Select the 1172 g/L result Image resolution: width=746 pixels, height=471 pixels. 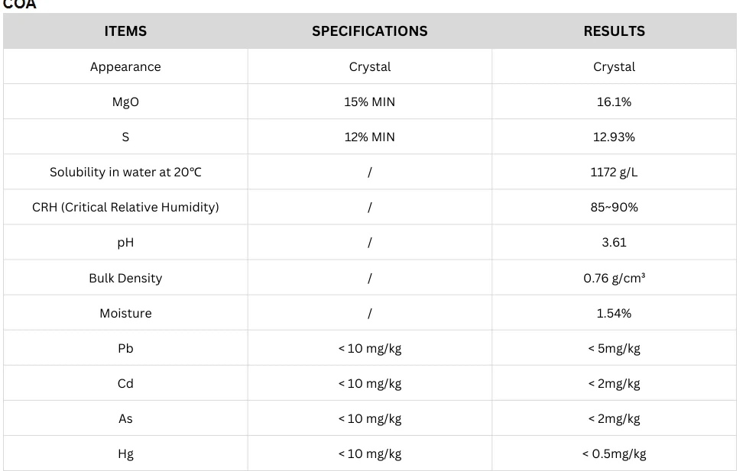[614, 172]
